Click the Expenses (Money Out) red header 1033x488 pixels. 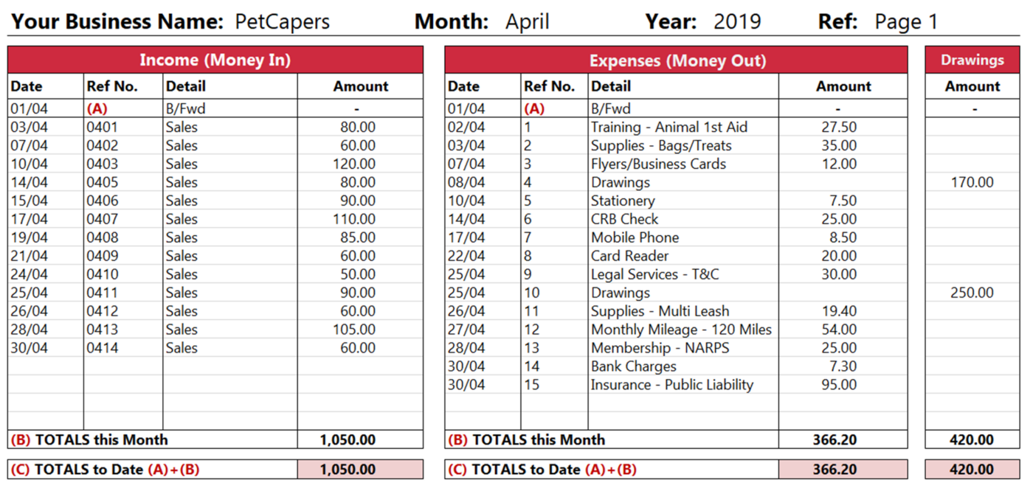677,60
